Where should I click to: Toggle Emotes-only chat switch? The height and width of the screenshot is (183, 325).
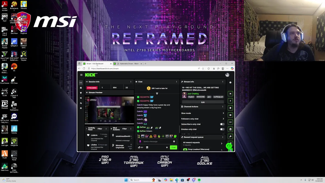(222, 129)
